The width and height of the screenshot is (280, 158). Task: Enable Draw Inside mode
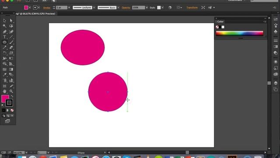click(12, 116)
